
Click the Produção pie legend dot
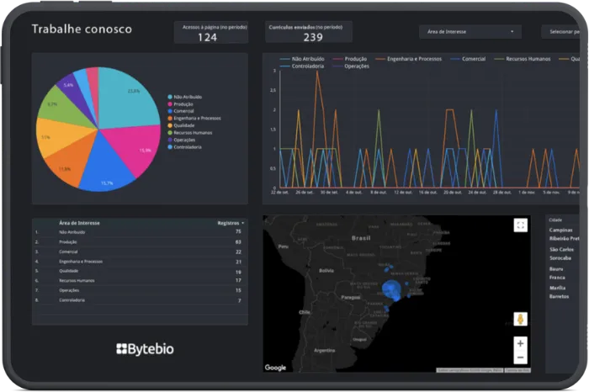170,104
